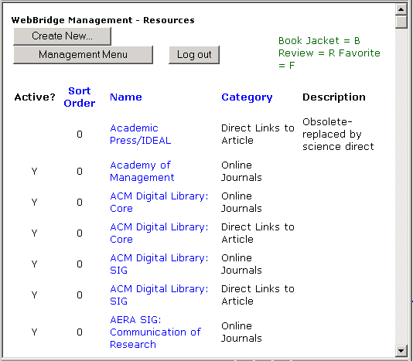Click sort order 0 for Academic Press/IDEAL
This screenshot has height=361, width=413.
click(80, 135)
